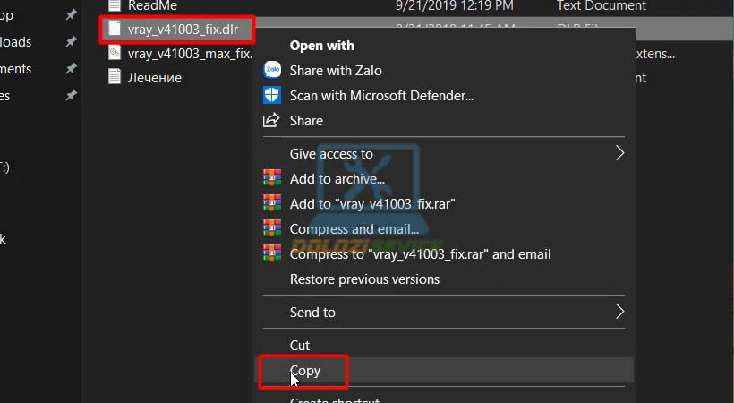Select the ReadMe file name

coord(152,5)
